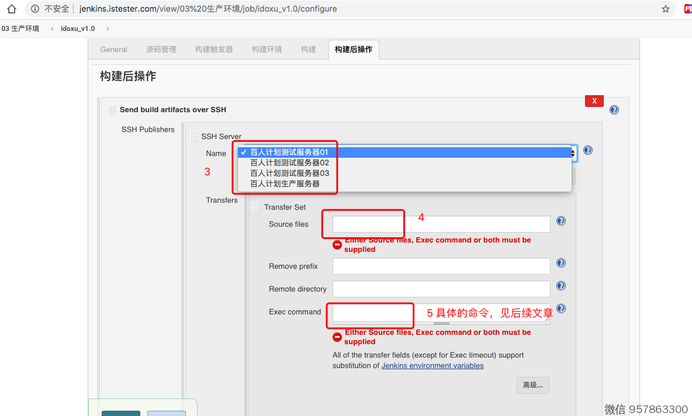Click the idoxu_v1.0 breadcrumb link
Screen dimensions: 692x416
78,29
